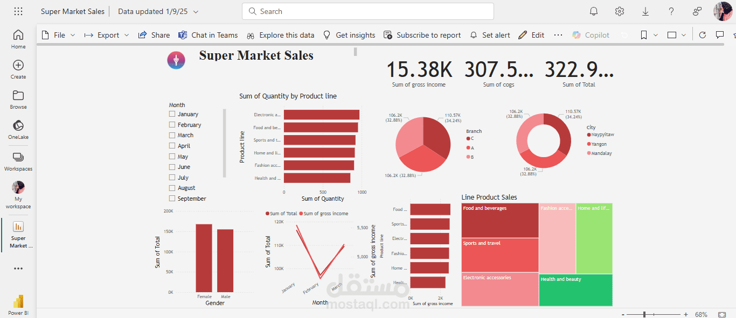The height and width of the screenshot is (318, 736).
Task: Expand the Data updated 1/9/25 dropdown
Action: [x=196, y=11]
